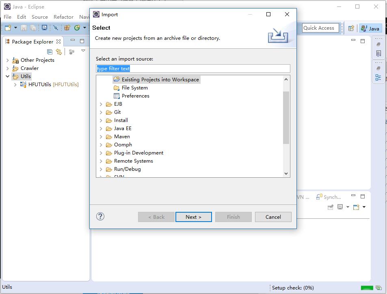Select the HFUTUtils project

coord(50,85)
